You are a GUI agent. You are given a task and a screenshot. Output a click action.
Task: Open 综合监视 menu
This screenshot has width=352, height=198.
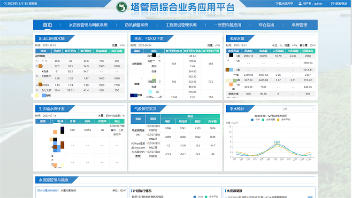[266, 25]
